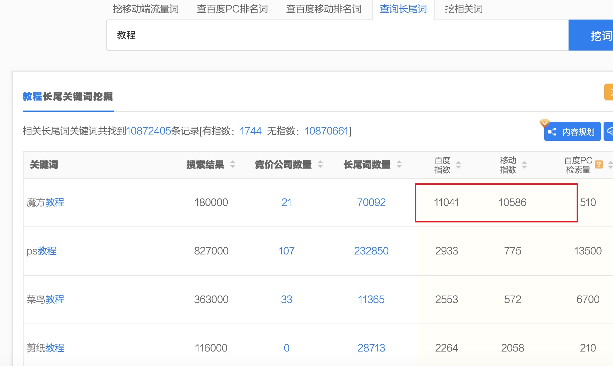Click mobile index value 775
The image size is (613, 366).
click(x=513, y=251)
